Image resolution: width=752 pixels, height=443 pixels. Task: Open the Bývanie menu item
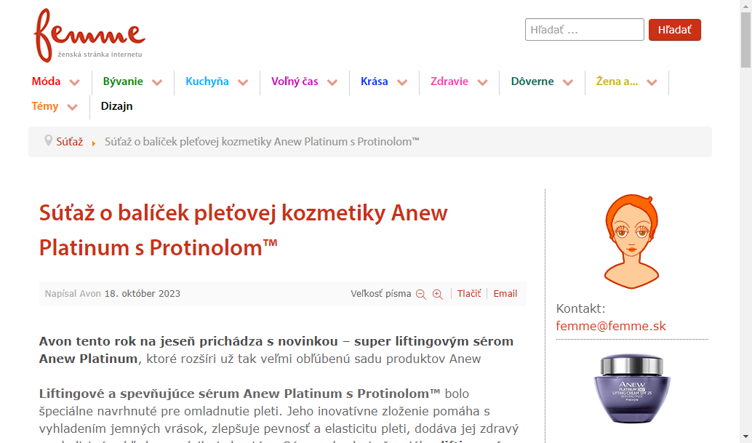(123, 81)
